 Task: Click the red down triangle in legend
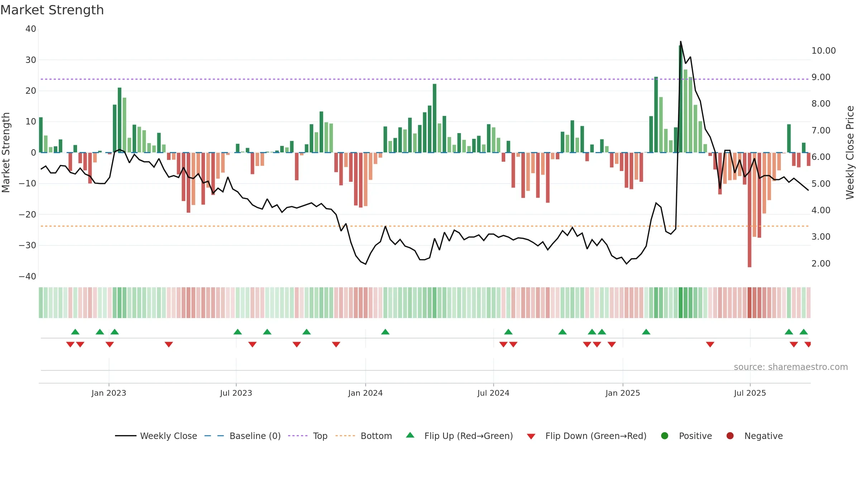(x=531, y=436)
